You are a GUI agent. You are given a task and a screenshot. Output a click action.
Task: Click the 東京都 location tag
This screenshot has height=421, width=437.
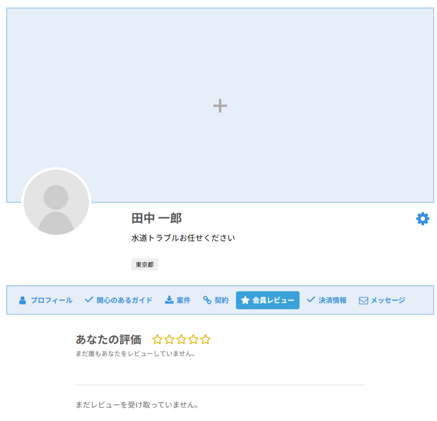coord(144,265)
